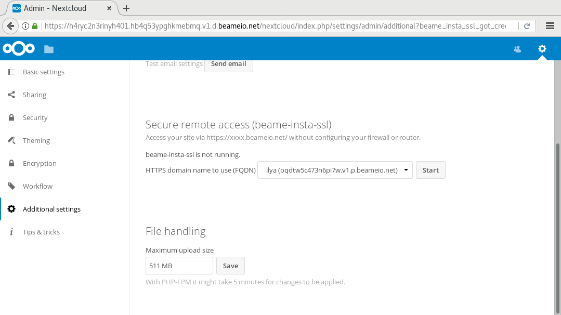Open the settings gear icon in header

pyautogui.click(x=542, y=49)
